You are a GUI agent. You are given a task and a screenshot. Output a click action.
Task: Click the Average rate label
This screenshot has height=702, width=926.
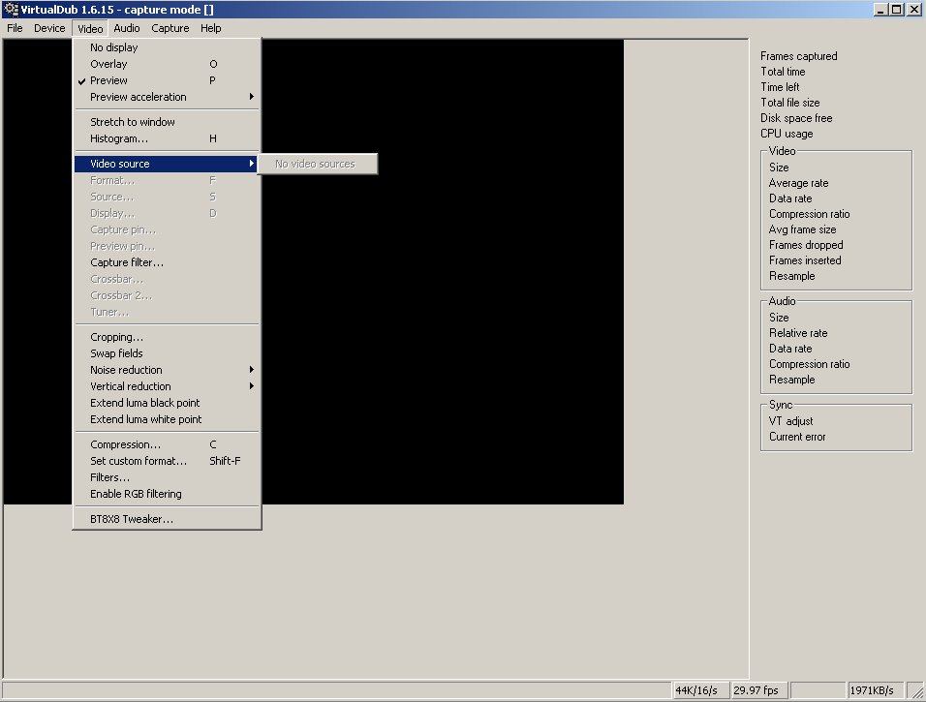(798, 183)
